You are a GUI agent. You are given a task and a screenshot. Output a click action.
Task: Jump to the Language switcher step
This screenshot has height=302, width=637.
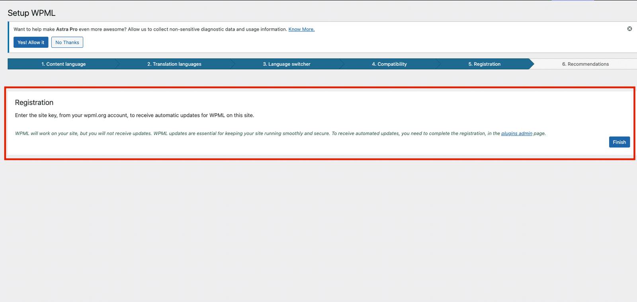(x=287, y=64)
